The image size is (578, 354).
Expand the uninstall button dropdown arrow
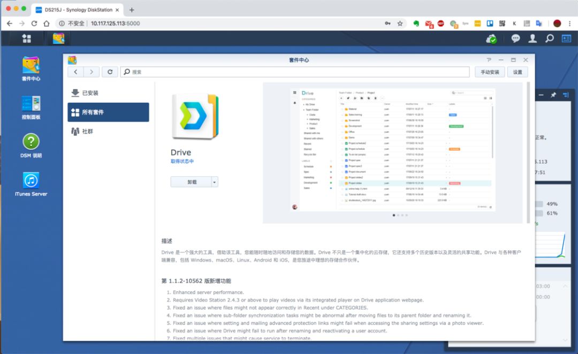215,182
